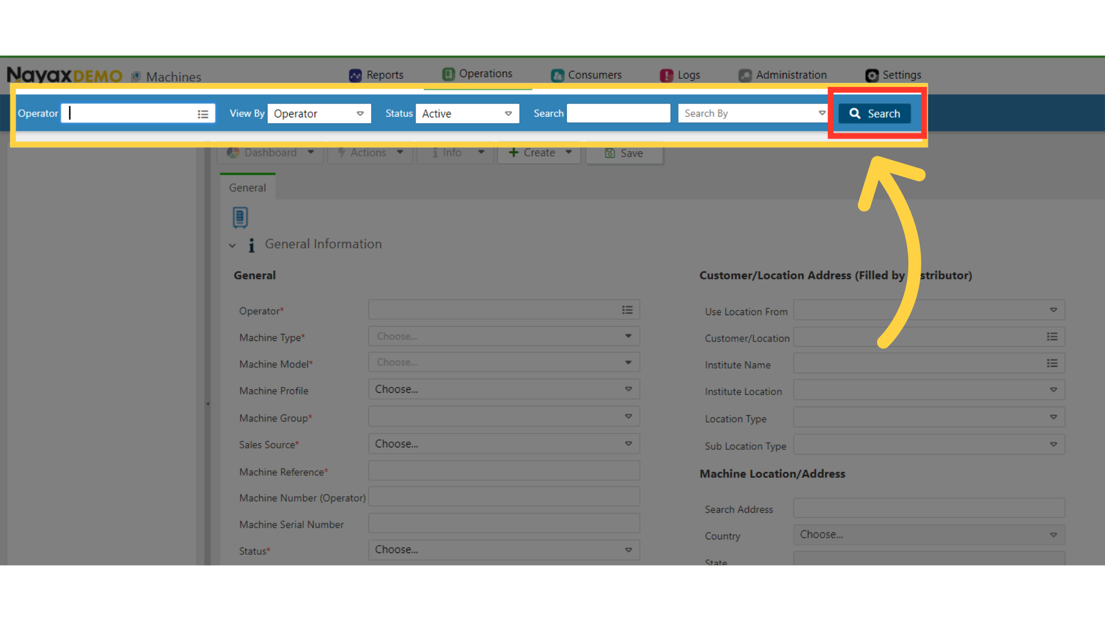Click the Save button
1105x621 pixels.
pyautogui.click(x=624, y=154)
